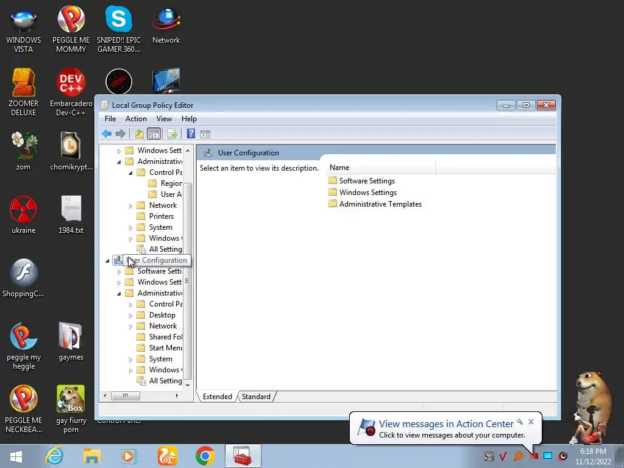The image size is (624, 468).
Task: Select Windows Settings in the right pane
Action: [x=363, y=192]
